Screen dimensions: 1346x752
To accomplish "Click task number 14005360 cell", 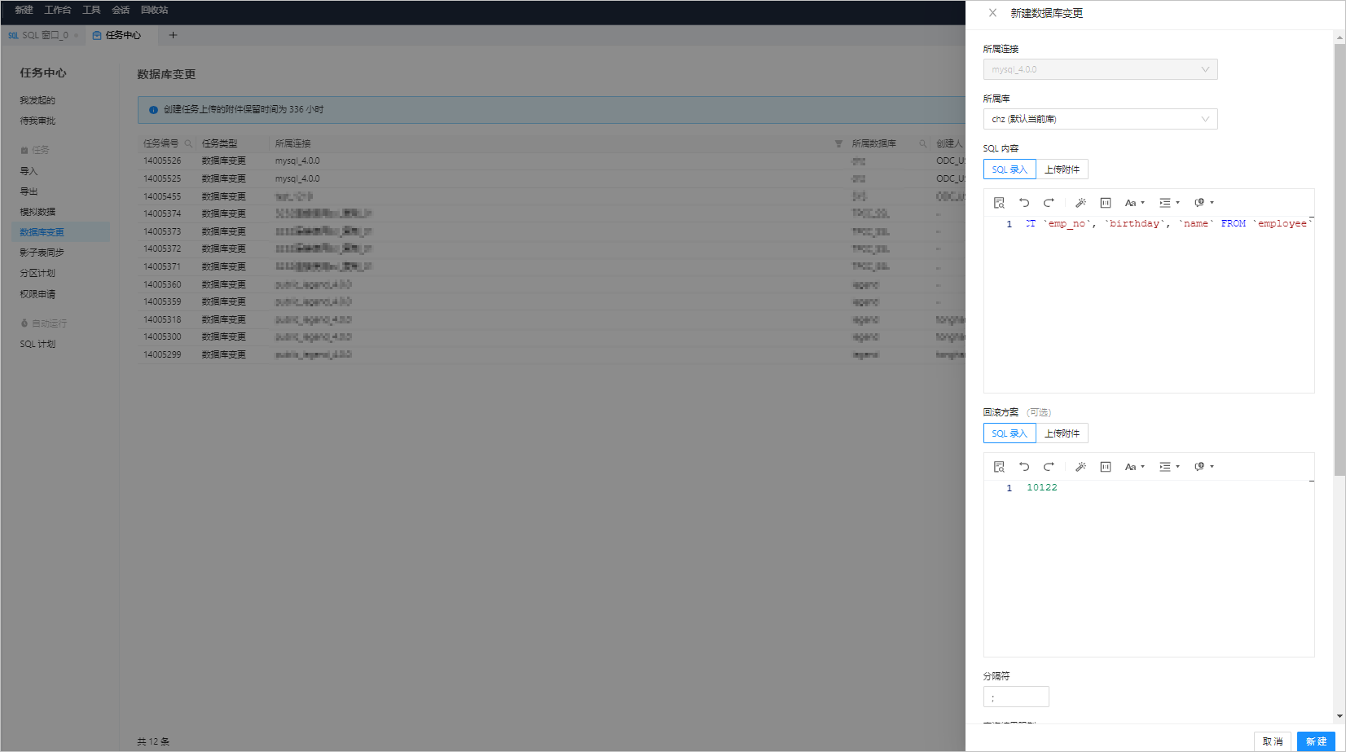I will 162,284.
